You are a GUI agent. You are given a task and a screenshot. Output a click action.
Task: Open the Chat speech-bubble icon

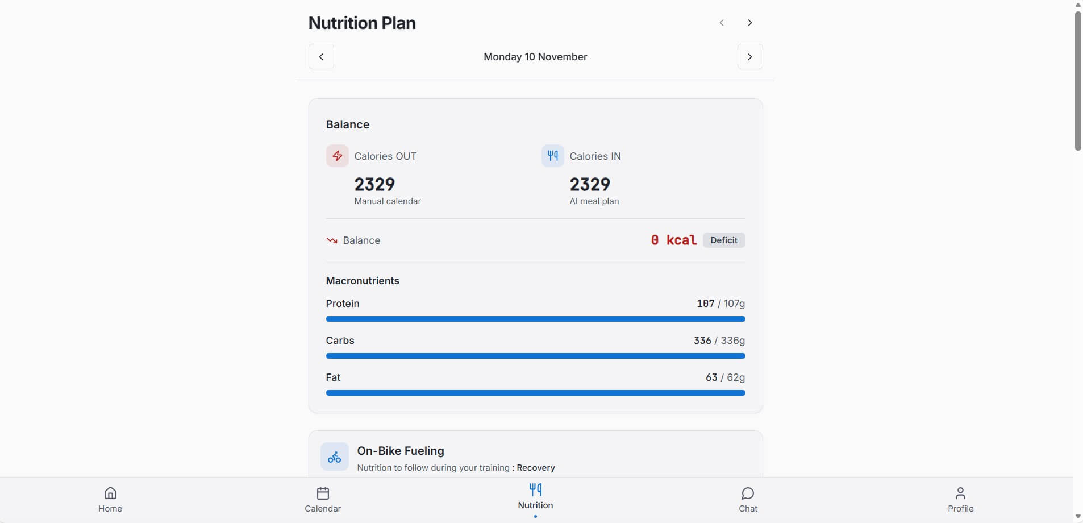click(x=748, y=493)
